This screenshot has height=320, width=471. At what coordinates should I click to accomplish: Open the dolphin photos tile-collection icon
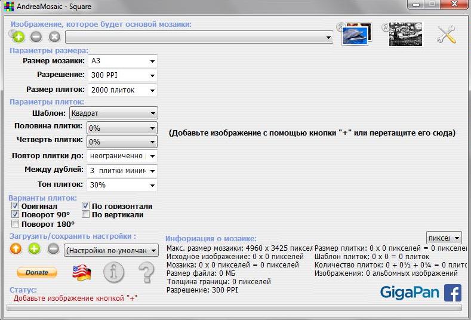(x=357, y=34)
